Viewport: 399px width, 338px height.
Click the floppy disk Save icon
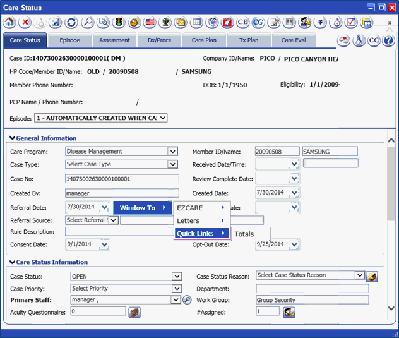(56, 22)
